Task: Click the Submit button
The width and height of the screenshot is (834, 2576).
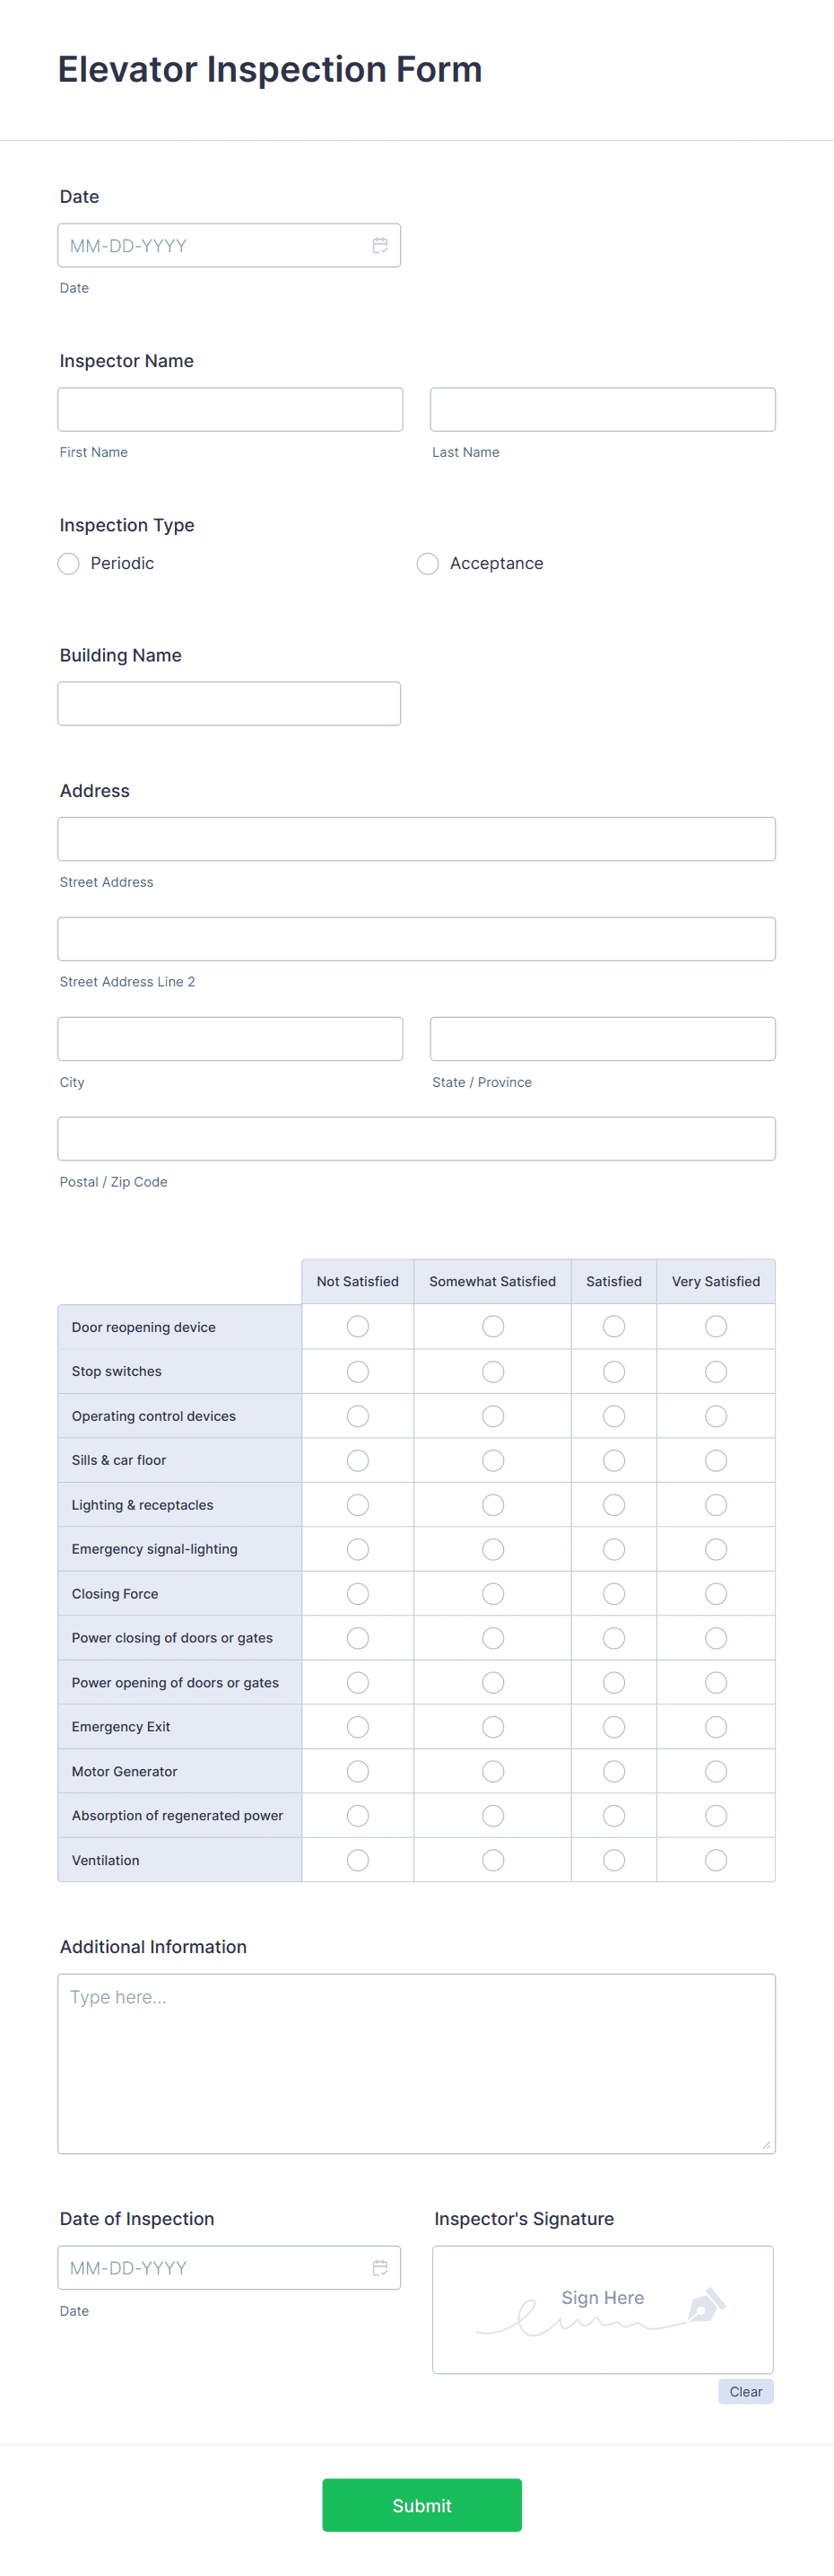Action: click(x=421, y=2505)
